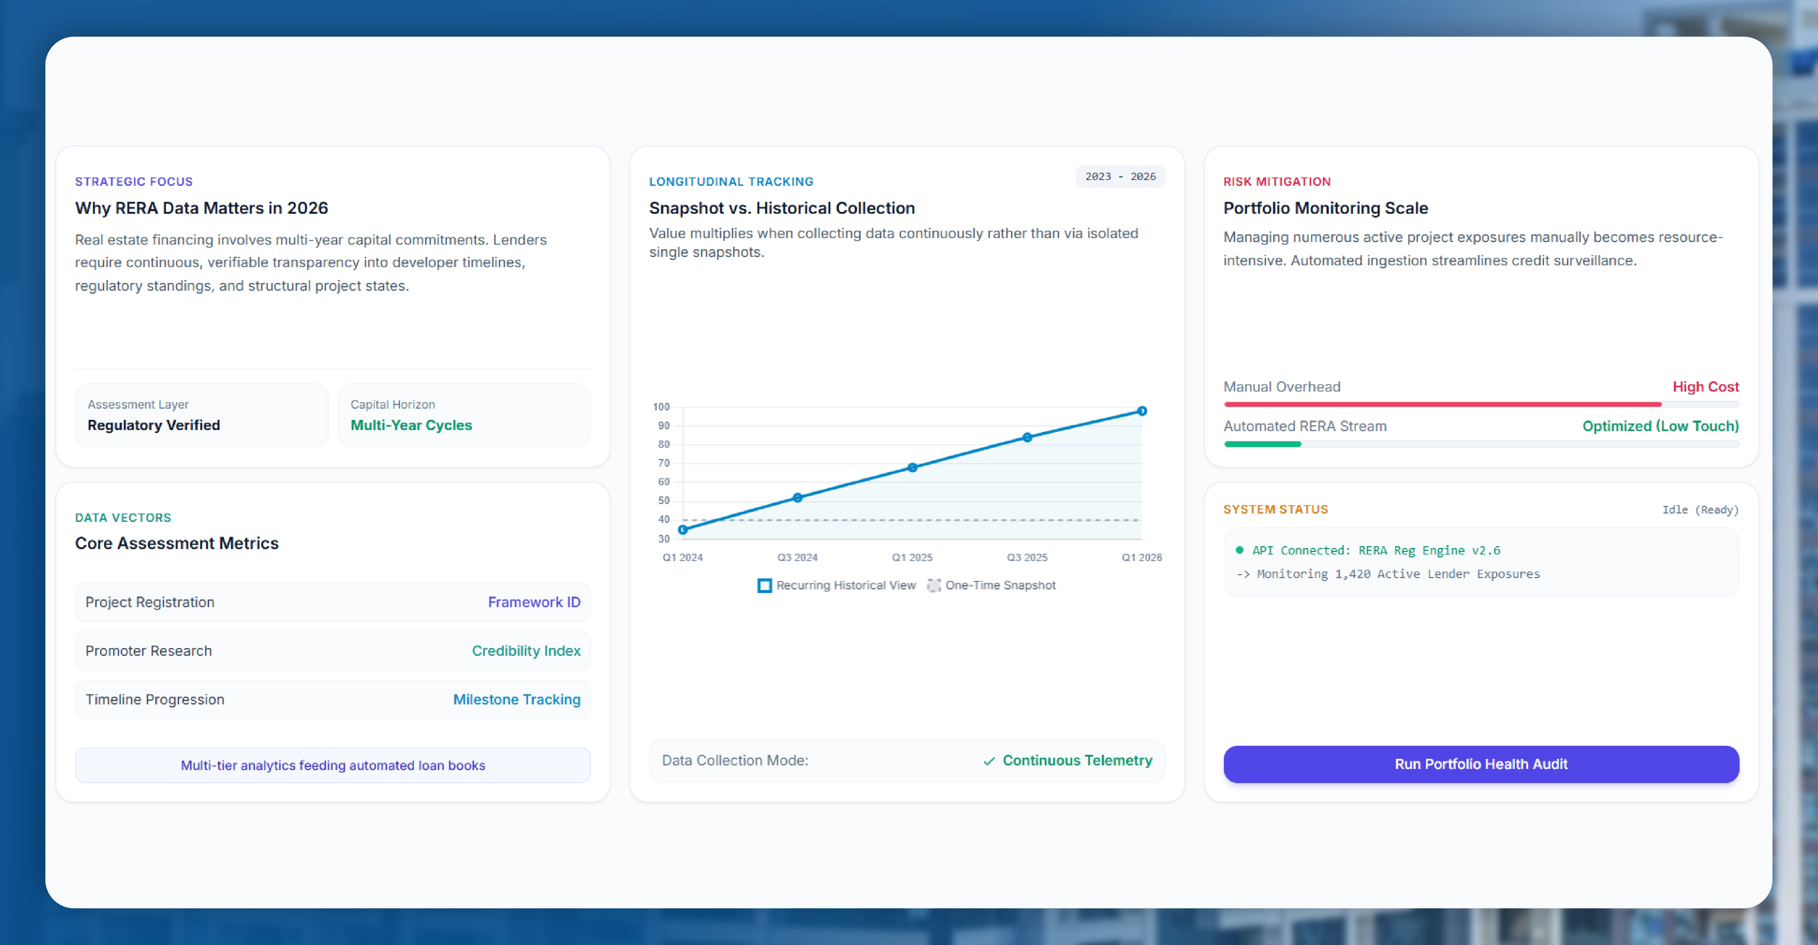Toggle the Recurring Historical View legend box
Viewport: 1818px width, 945px height.
click(764, 585)
